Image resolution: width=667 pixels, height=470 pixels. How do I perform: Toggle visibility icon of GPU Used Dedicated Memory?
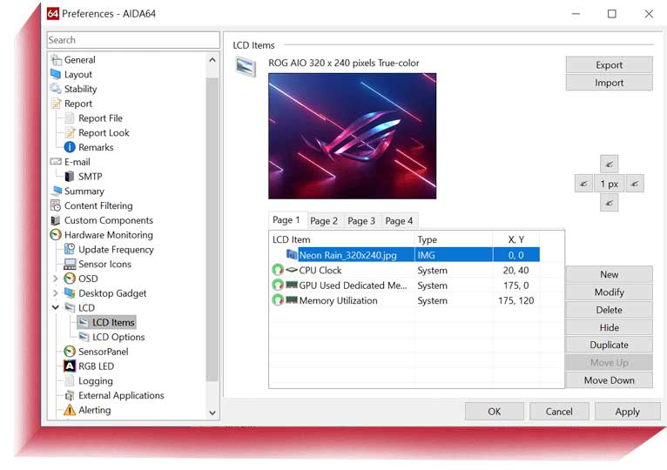[278, 285]
